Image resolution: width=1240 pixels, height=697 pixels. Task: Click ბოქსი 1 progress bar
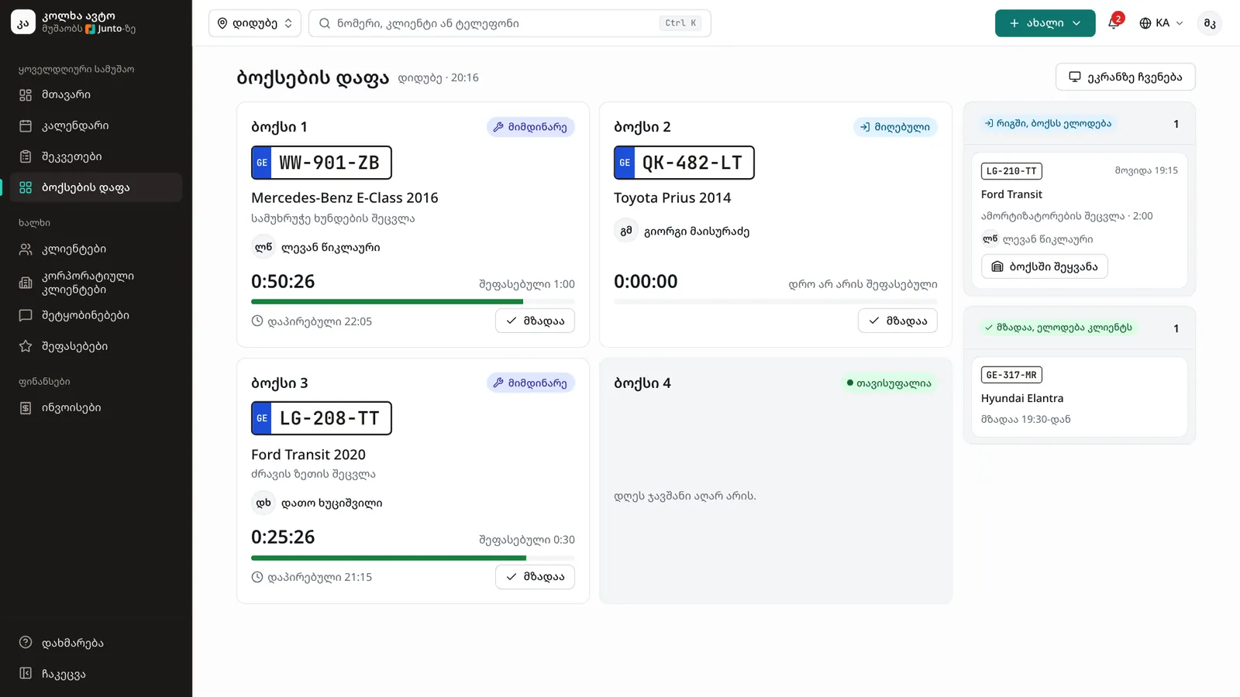tap(413, 301)
